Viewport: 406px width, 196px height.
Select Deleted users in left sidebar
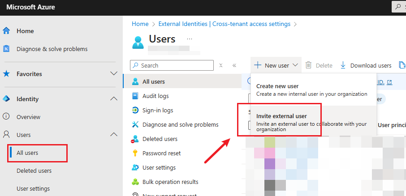click(34, 170)
